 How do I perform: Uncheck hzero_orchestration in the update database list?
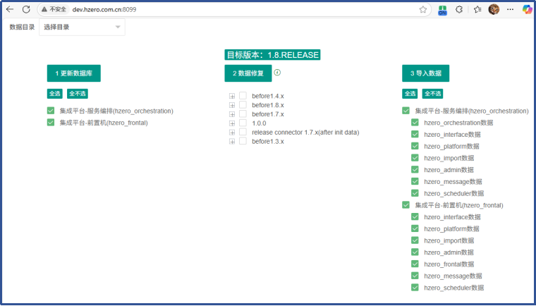click(51, 111)
